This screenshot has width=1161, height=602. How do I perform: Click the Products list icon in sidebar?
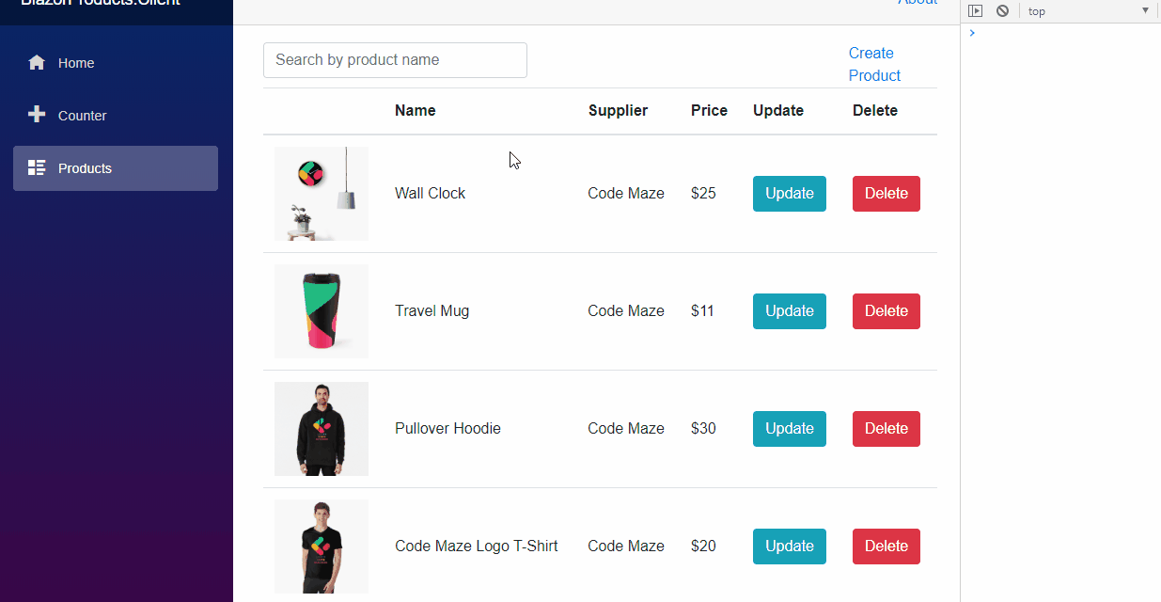pos(37,168)
